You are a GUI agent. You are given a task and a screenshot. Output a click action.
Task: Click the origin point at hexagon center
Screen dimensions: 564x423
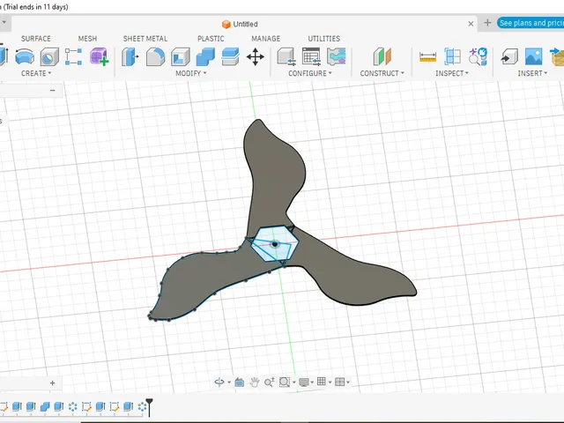coord(275,244)
